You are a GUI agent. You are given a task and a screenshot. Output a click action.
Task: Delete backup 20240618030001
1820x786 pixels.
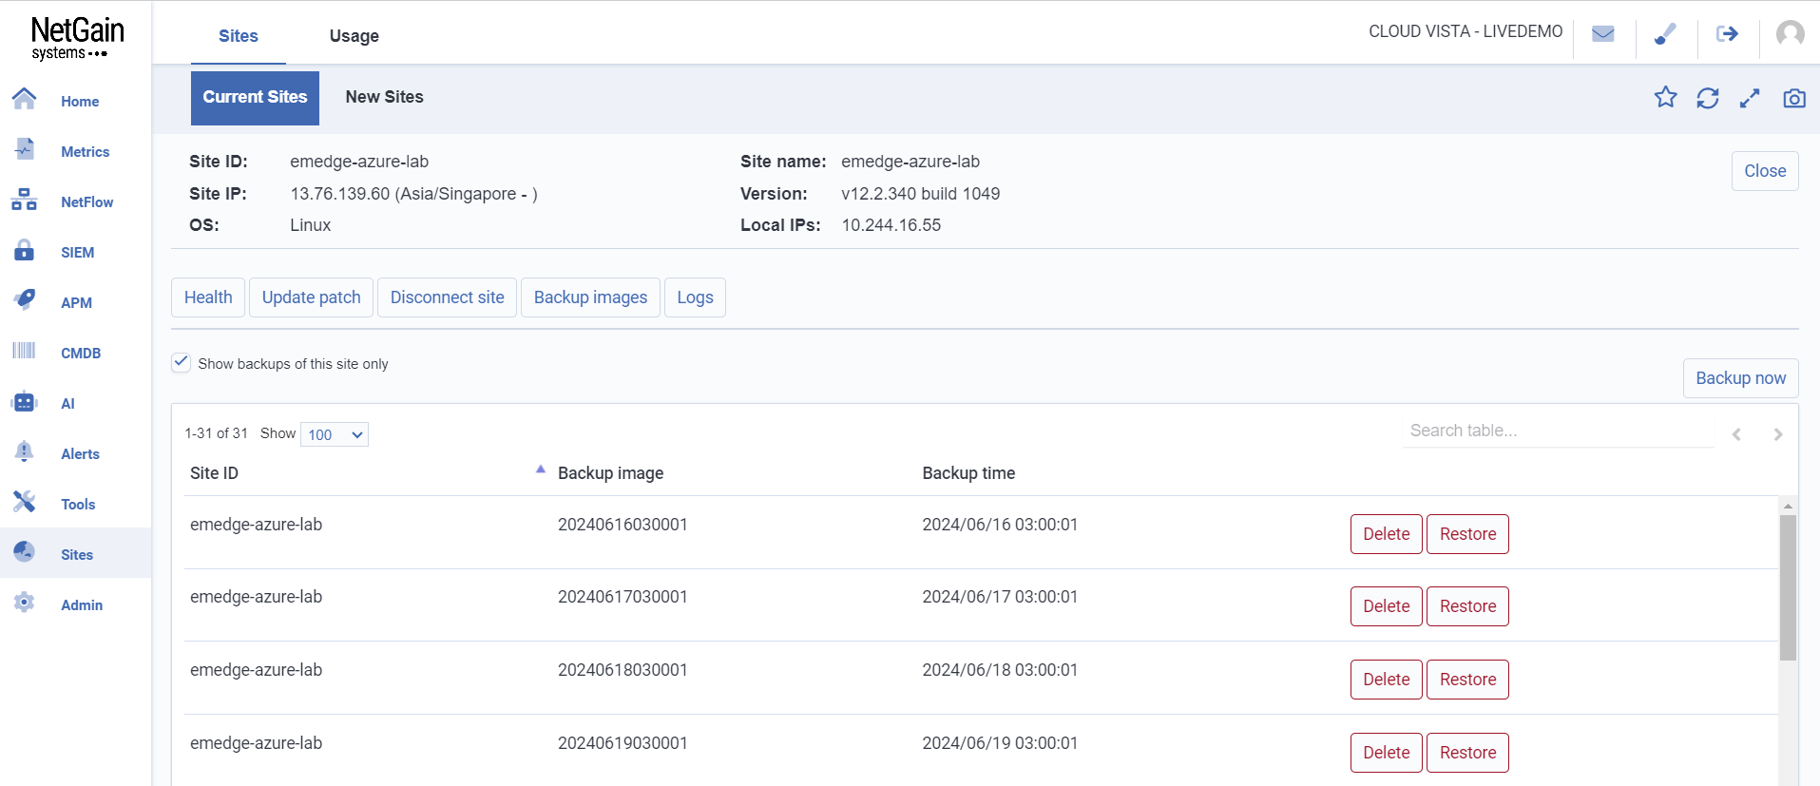[x=1387, y=680]
